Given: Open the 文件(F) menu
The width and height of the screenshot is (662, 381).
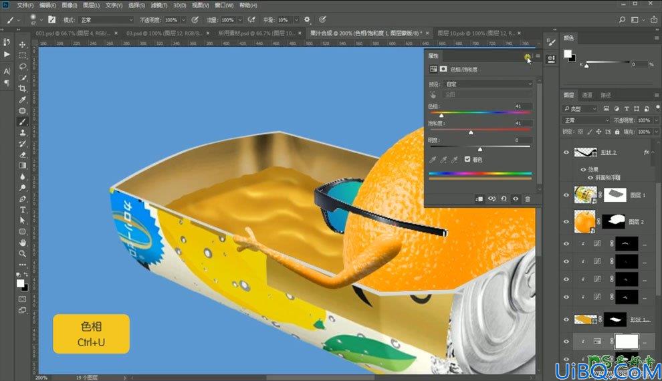Looking at the screenshot, I should (x=25, y=5).
